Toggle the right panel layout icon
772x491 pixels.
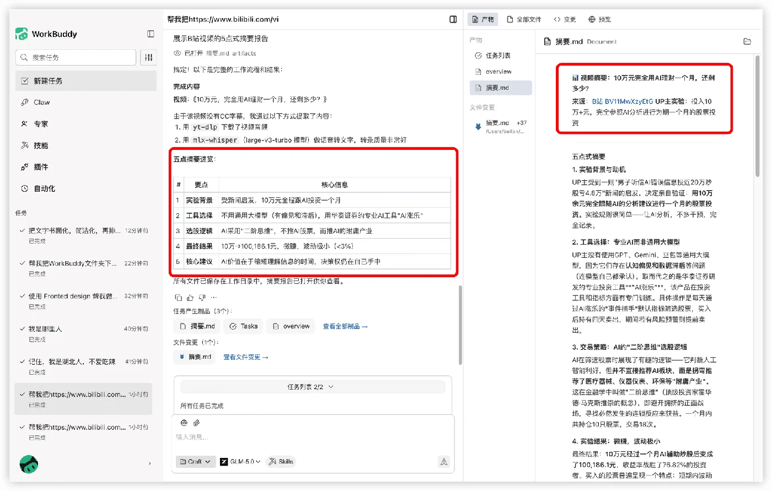453,19
